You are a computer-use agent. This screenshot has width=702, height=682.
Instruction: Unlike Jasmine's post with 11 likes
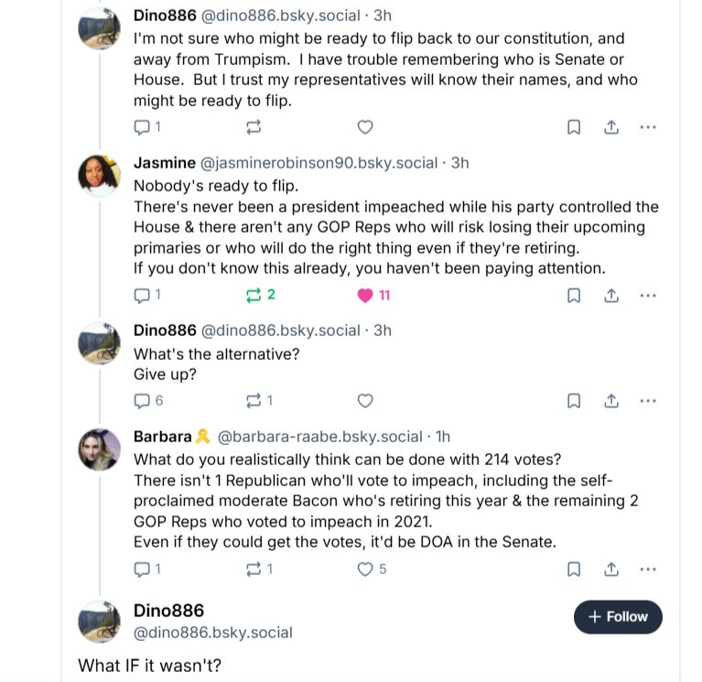click(365, 295)
